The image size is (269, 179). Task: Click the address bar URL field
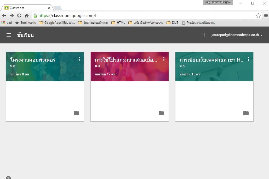(147, 16)
